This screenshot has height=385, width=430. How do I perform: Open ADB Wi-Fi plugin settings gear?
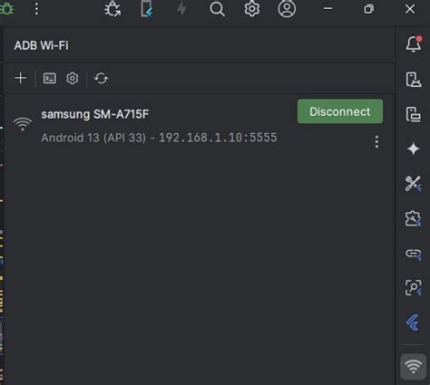73,78
